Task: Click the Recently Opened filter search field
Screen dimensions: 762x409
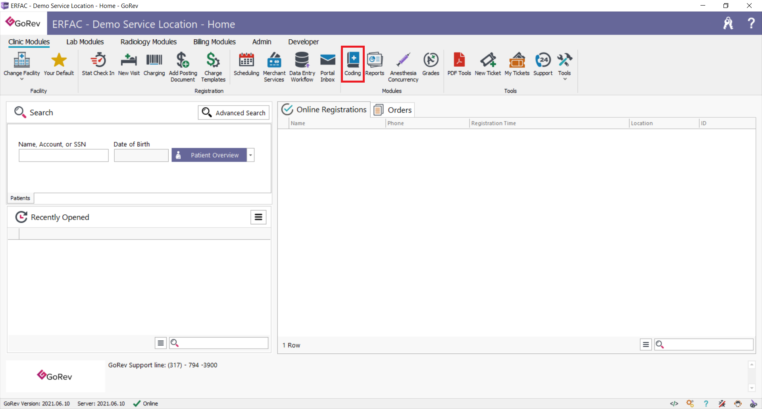Action: (x=219, y=343)
